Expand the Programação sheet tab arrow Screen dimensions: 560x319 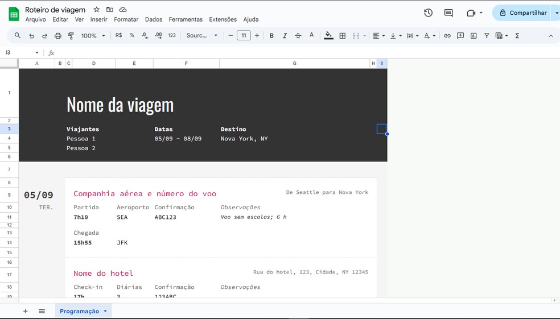[x=105, y=311]
